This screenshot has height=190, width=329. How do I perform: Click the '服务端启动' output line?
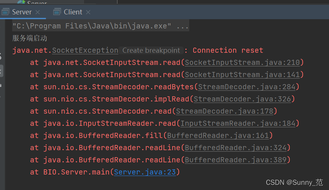tap(30, 38)
